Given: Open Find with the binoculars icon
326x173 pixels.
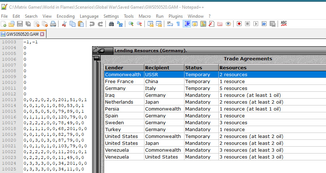Looking at the screenshot, I should click(x=111, y=24).
